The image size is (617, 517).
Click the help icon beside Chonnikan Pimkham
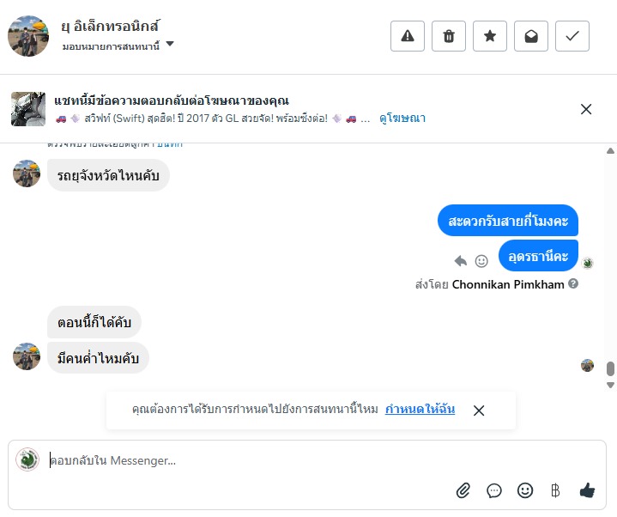(573, 283)
